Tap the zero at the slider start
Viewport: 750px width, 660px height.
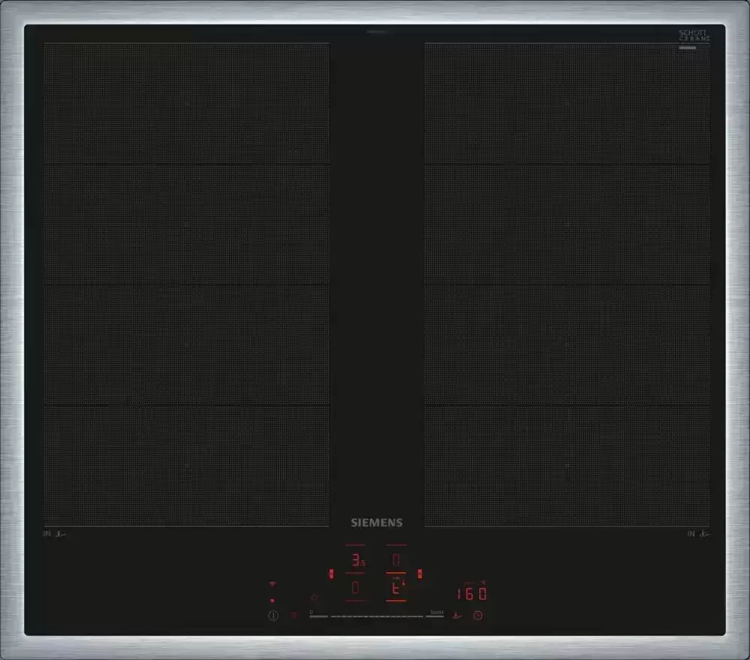coord(311,612)
